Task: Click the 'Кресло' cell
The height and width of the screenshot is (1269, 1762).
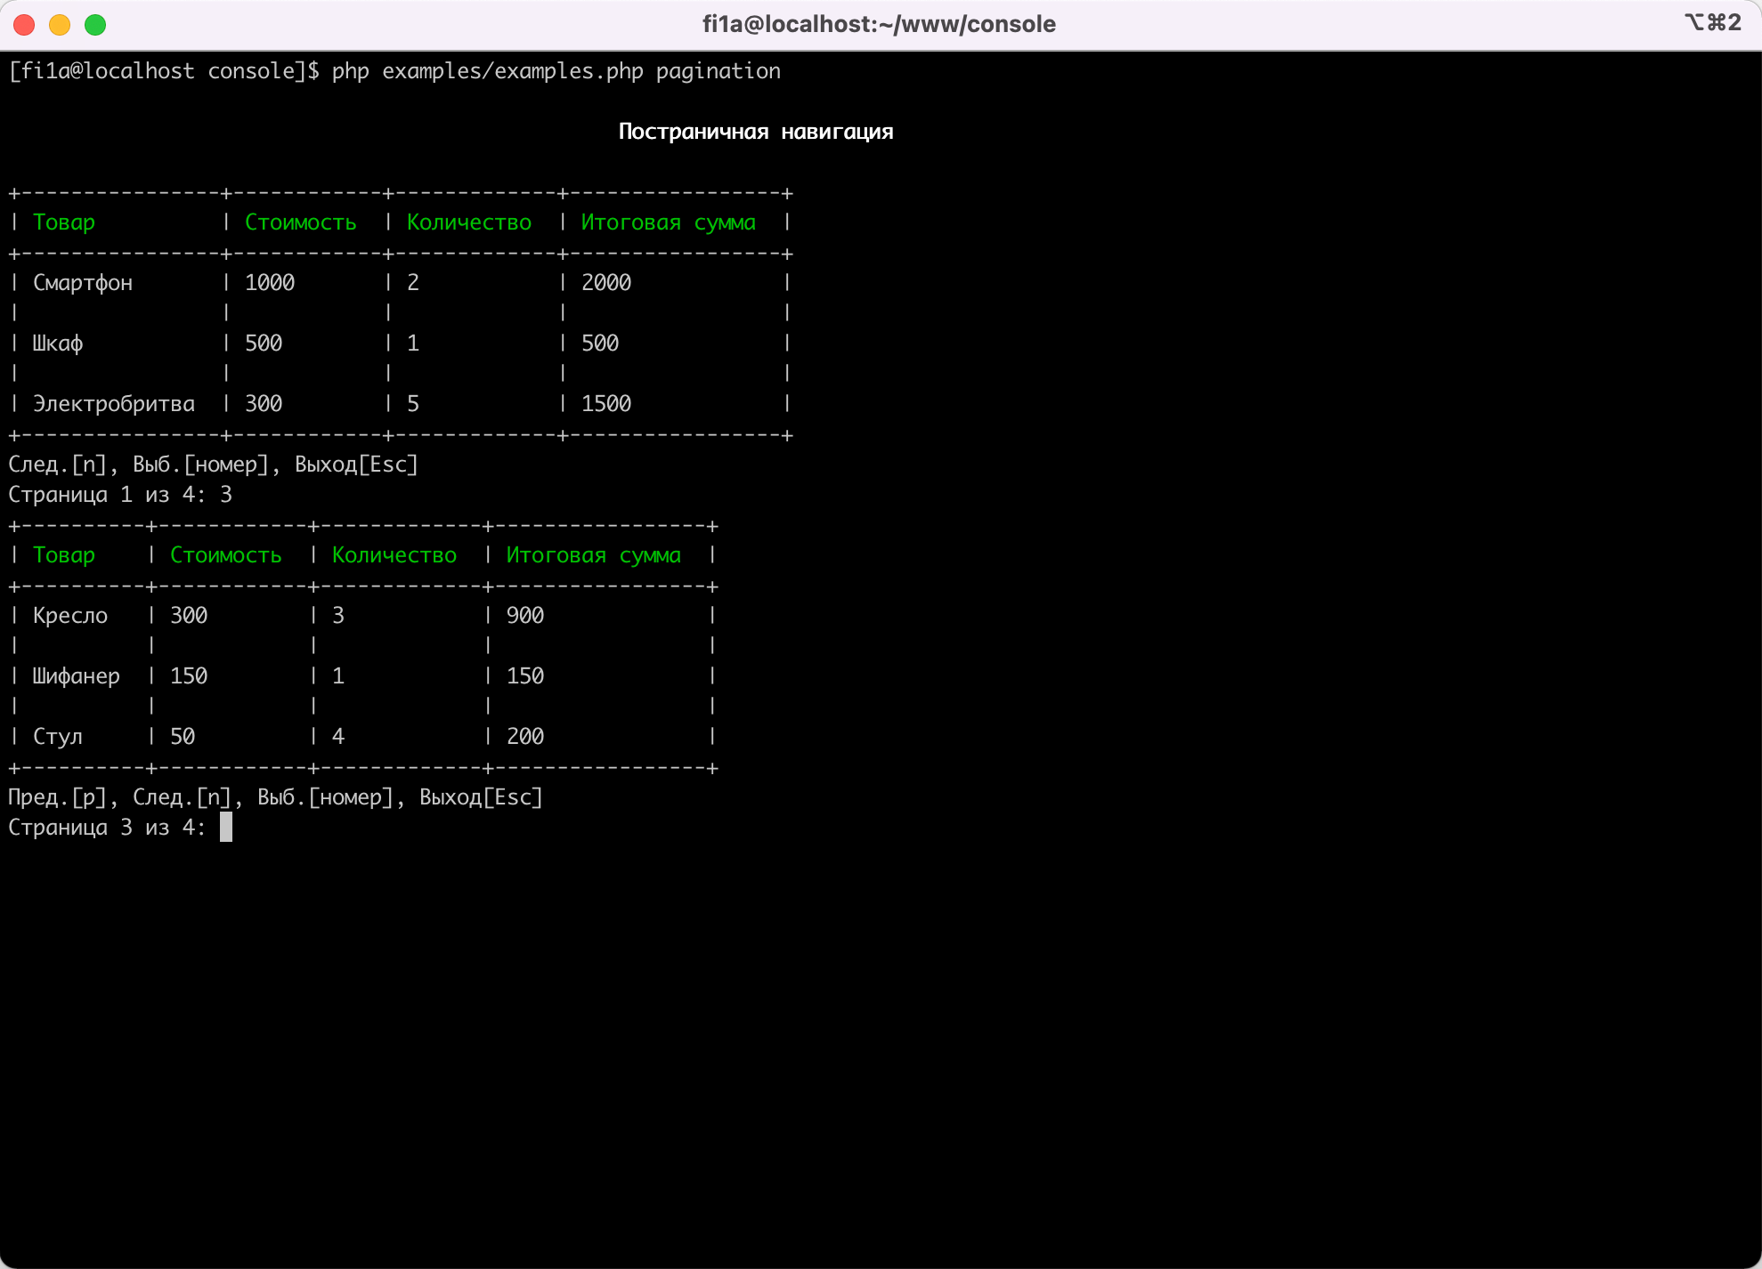Action: (x=70, y=616)
